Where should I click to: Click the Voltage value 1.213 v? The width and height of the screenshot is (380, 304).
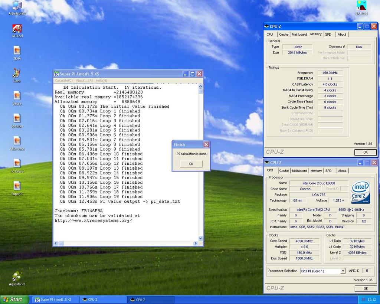point(338,200)
